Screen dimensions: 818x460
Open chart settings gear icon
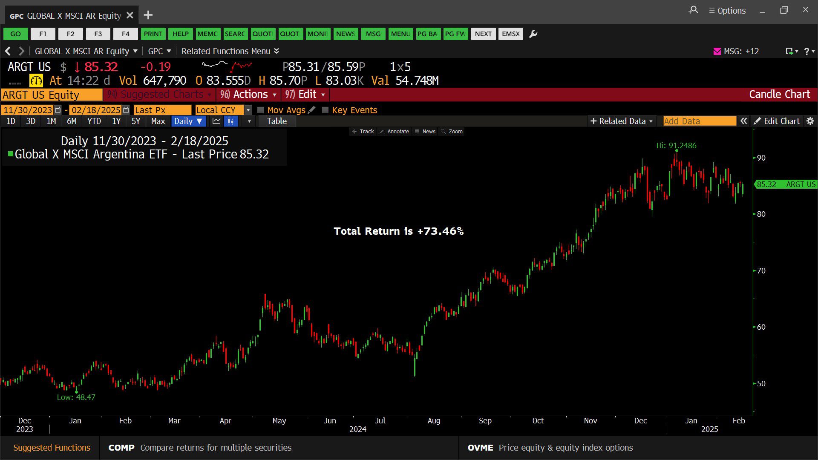[x=810, y=121]
